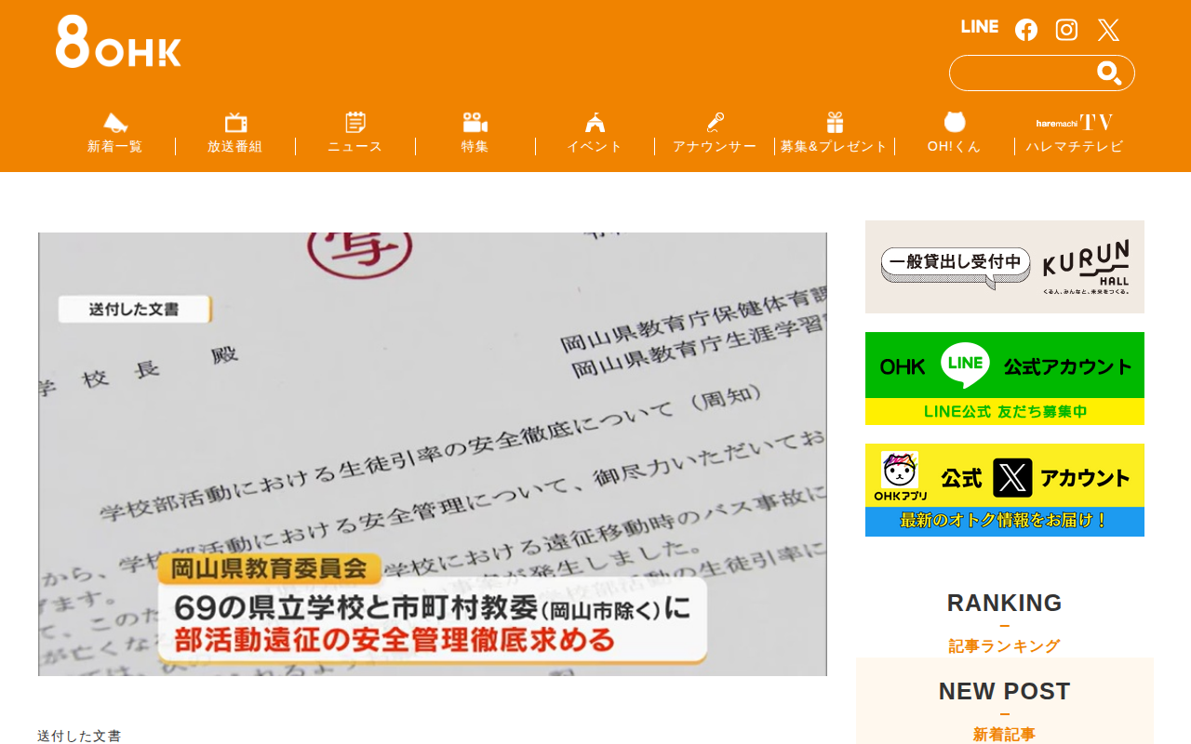Select the RANKING 記事ランキング tab
This screenshot has height=744, width=1191.
(1005, 622)
